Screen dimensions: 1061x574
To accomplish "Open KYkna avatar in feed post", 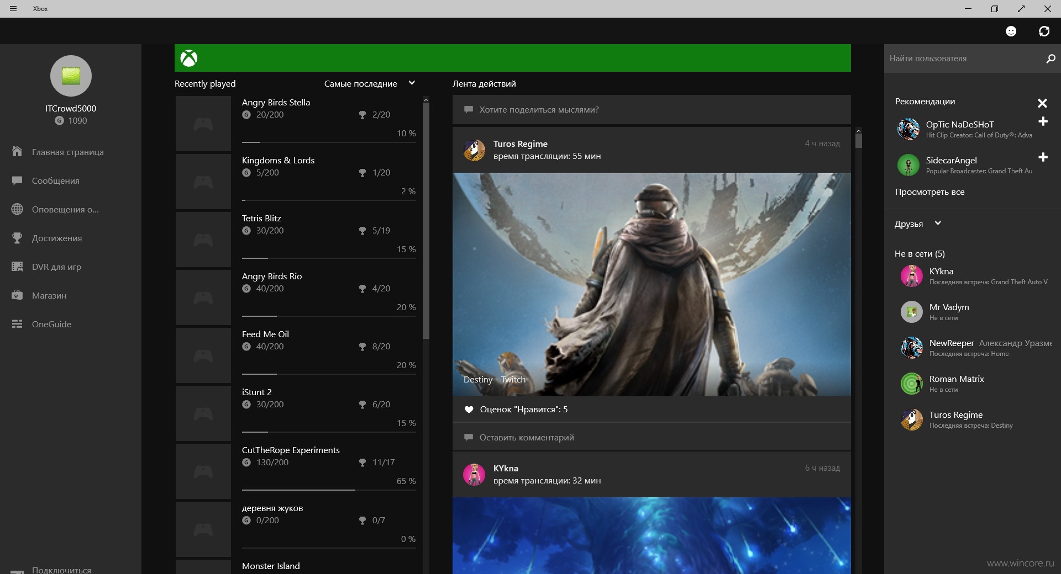I will tap(474, 475).
